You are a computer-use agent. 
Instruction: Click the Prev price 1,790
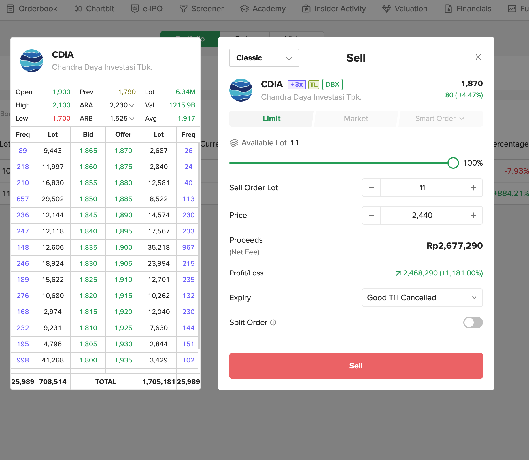click(x=127, y=92)
